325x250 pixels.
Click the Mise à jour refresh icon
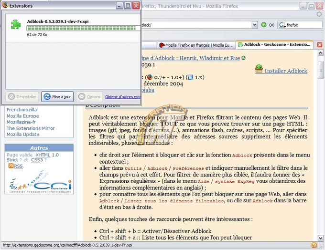pyautogui.click(x=47, y=97)
